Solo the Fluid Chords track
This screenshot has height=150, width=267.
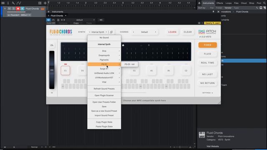coord(14,8)
